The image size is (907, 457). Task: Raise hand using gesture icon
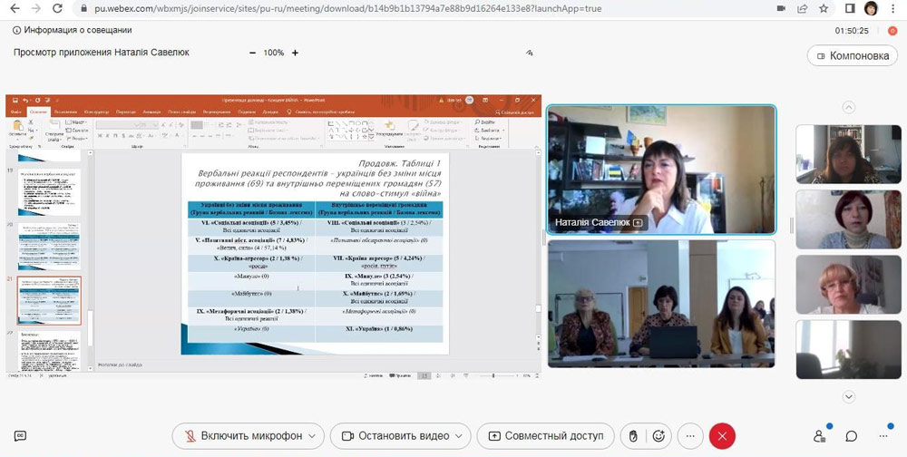tap(634, 436)
